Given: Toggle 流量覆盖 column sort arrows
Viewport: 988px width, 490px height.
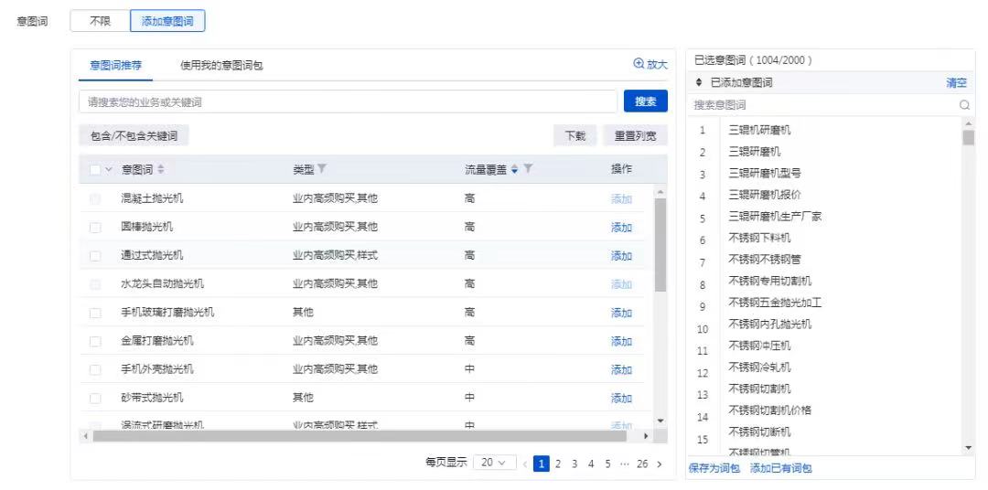Looking at the screenshot, I should [x=514, y=169].
